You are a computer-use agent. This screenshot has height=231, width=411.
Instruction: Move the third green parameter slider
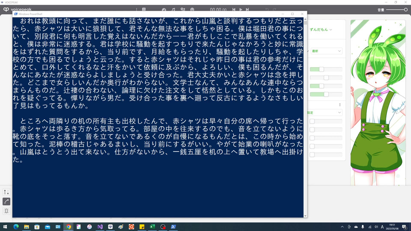[x=322, y=86]
